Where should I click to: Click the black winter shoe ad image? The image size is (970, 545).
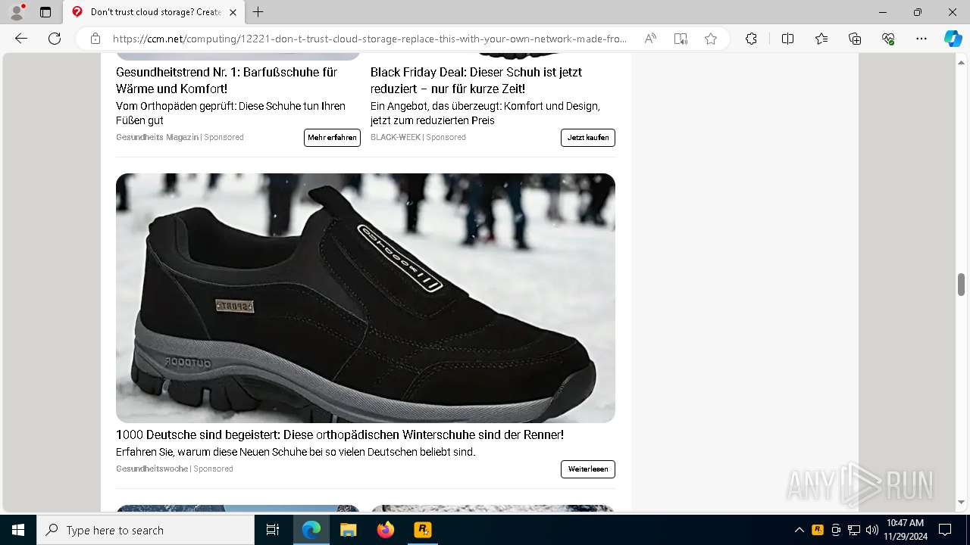tap(365, 298)
